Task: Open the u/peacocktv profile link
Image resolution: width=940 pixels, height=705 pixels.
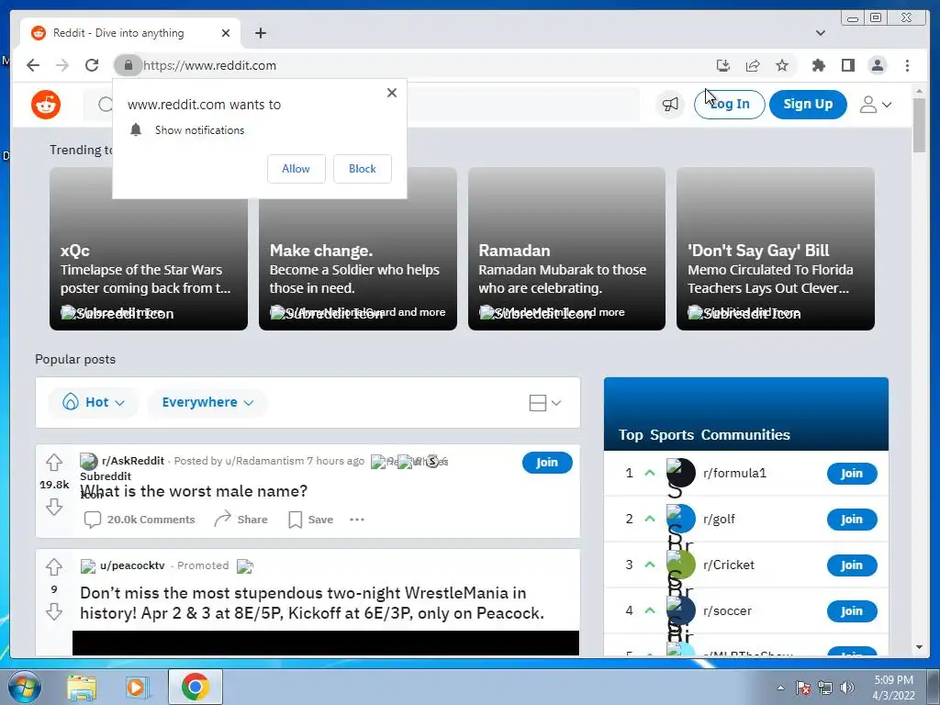Action: [x=132, y=565]
